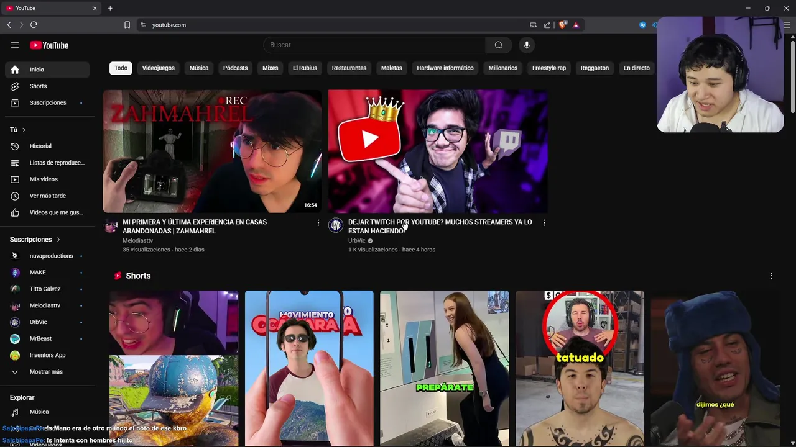Open the hamburger guide menu

tap(15, 45)
